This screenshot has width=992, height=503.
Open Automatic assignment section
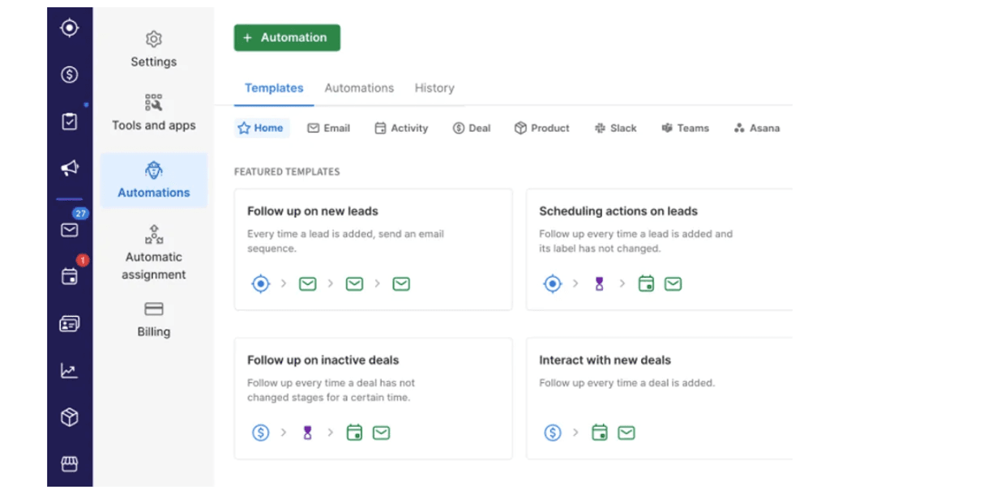(x=154, y=254)
